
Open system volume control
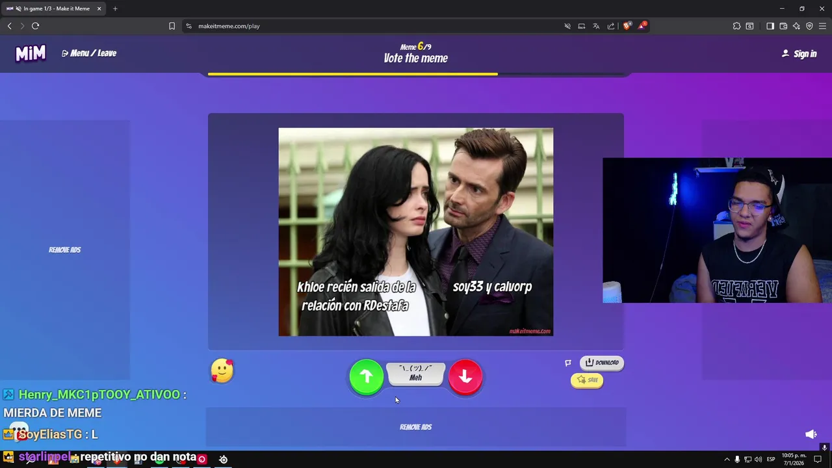pyautogui.click(x=758, y=460)
